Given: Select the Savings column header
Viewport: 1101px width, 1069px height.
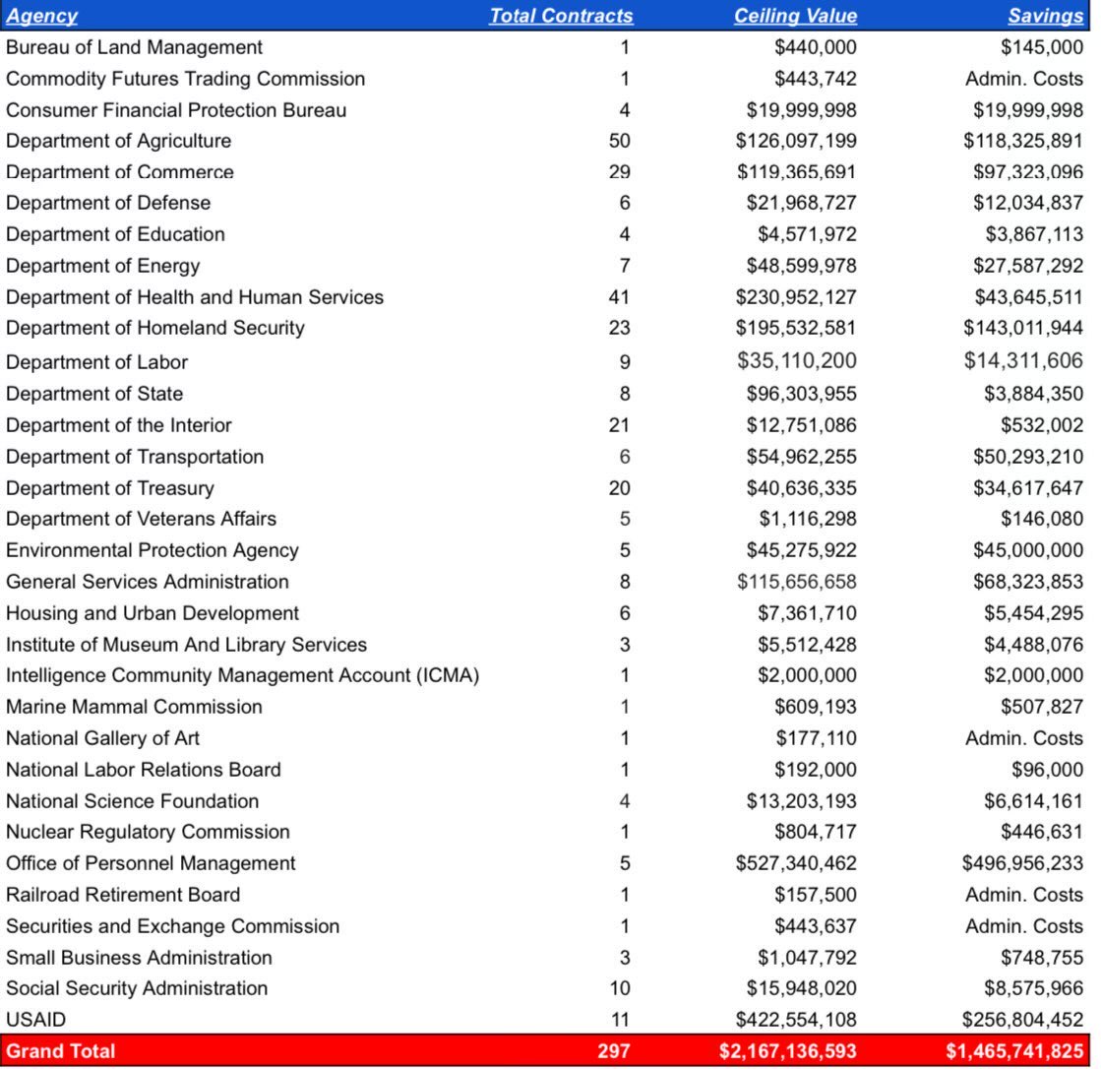Looking at the screenshot, I should point(1045,16).
